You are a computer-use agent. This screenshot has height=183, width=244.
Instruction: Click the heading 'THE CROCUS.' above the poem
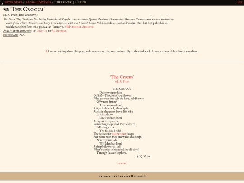click(x=122, y=89)
